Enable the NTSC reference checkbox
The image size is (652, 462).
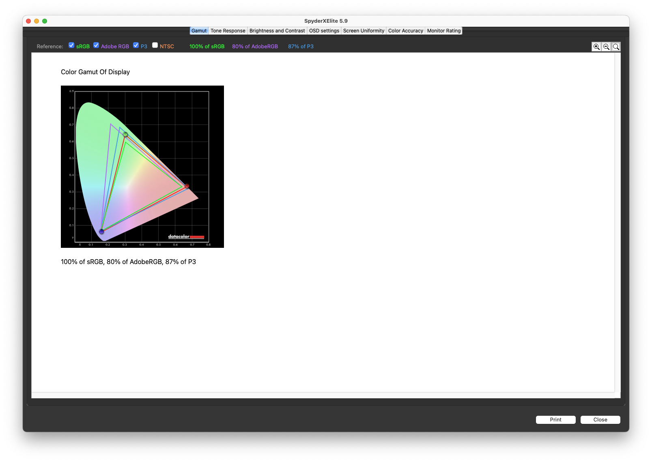coord(155,45)
